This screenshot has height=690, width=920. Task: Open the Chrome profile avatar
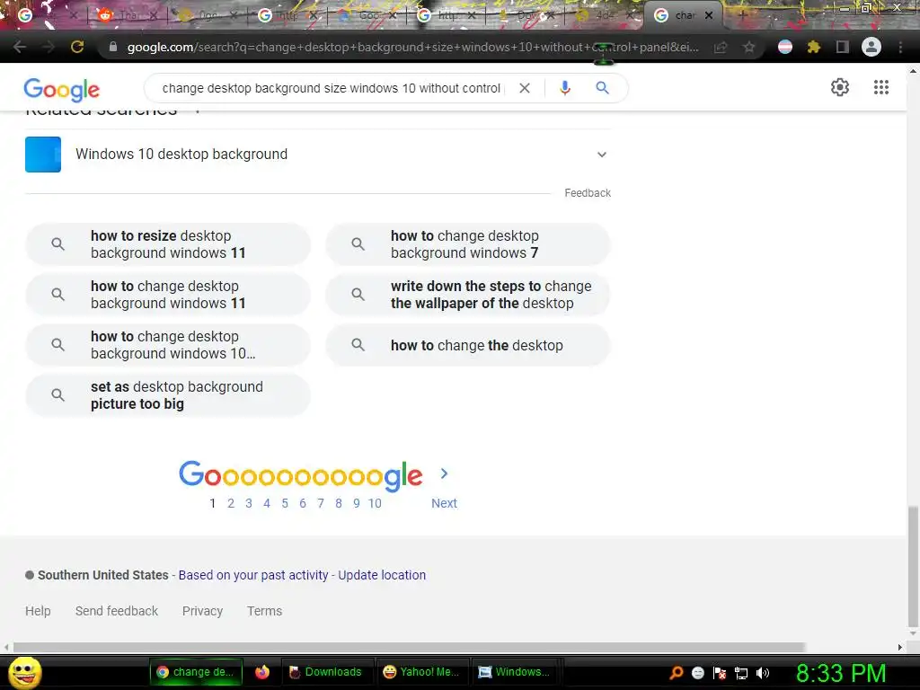871,47
